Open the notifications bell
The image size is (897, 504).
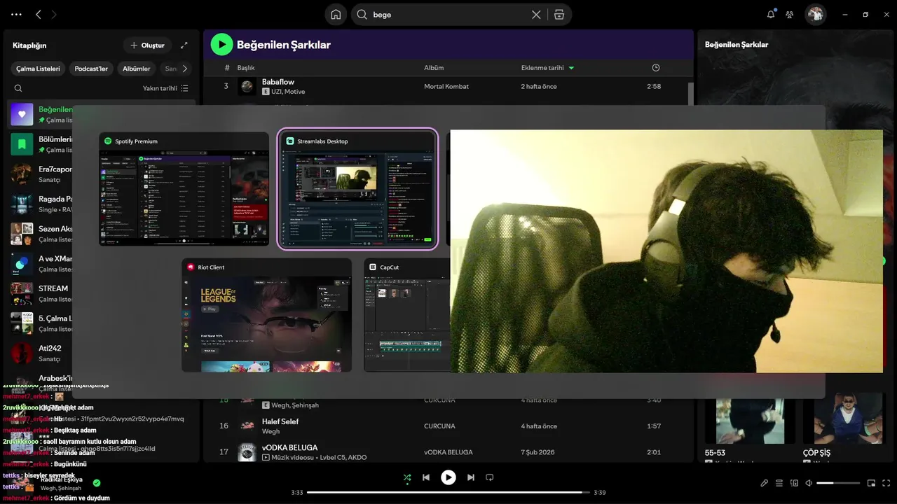(771, 14)
